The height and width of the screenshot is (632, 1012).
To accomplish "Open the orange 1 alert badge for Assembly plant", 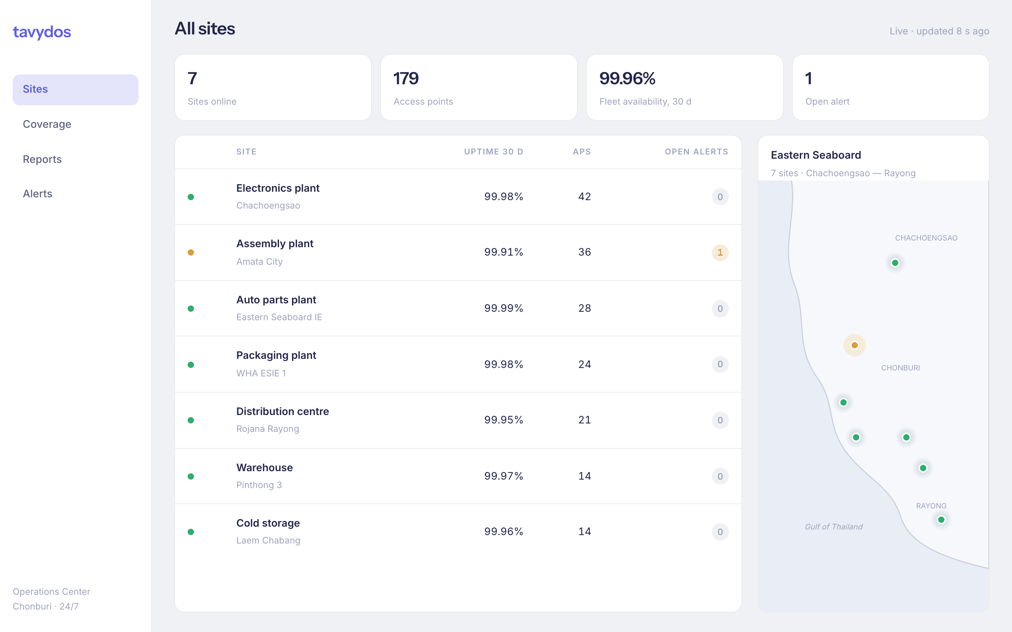I will pos(720,252).
